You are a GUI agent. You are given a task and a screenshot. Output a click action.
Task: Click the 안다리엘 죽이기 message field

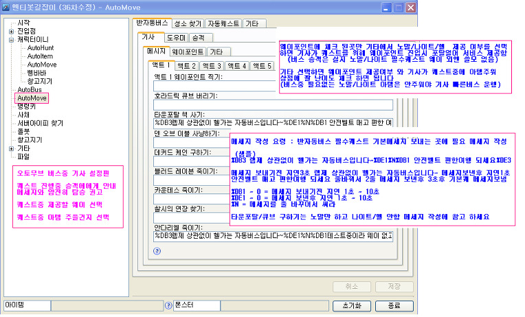coord(273,237)
